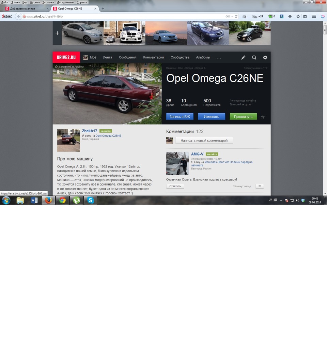Reload the page with the refresh icon
Viewport: 327px width, 353px height.
[236, 16]
